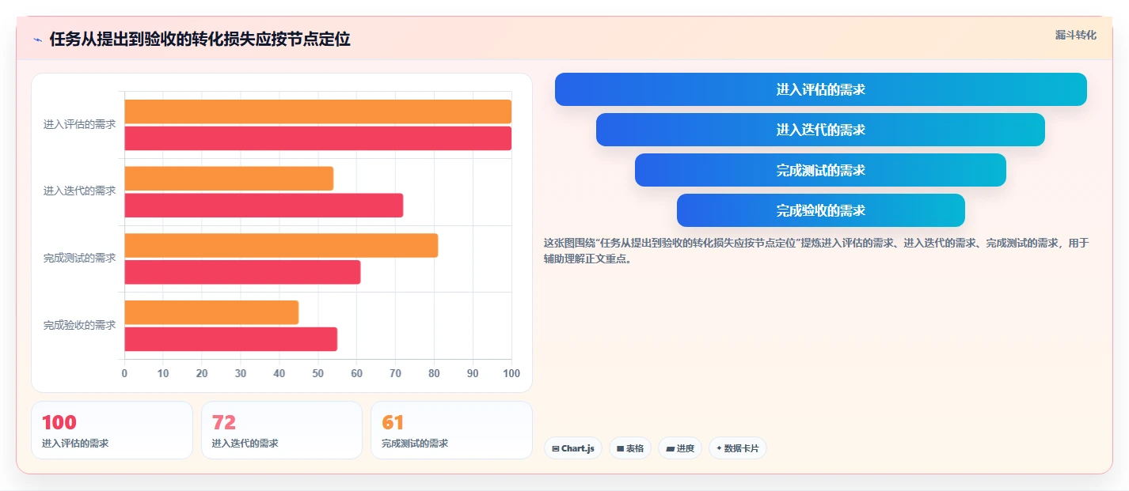Screen dimensions: 1129x491
Task: Click the stat card showing 100
Action: [x=112, y=430]
